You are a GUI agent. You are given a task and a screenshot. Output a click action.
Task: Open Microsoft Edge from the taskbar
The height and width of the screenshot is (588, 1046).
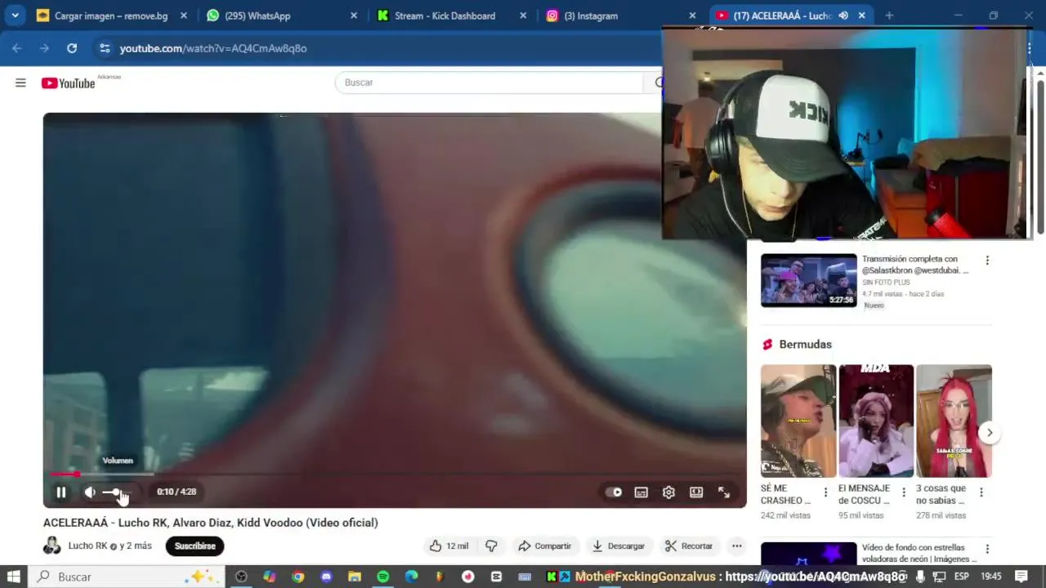(x=412, y=577)
